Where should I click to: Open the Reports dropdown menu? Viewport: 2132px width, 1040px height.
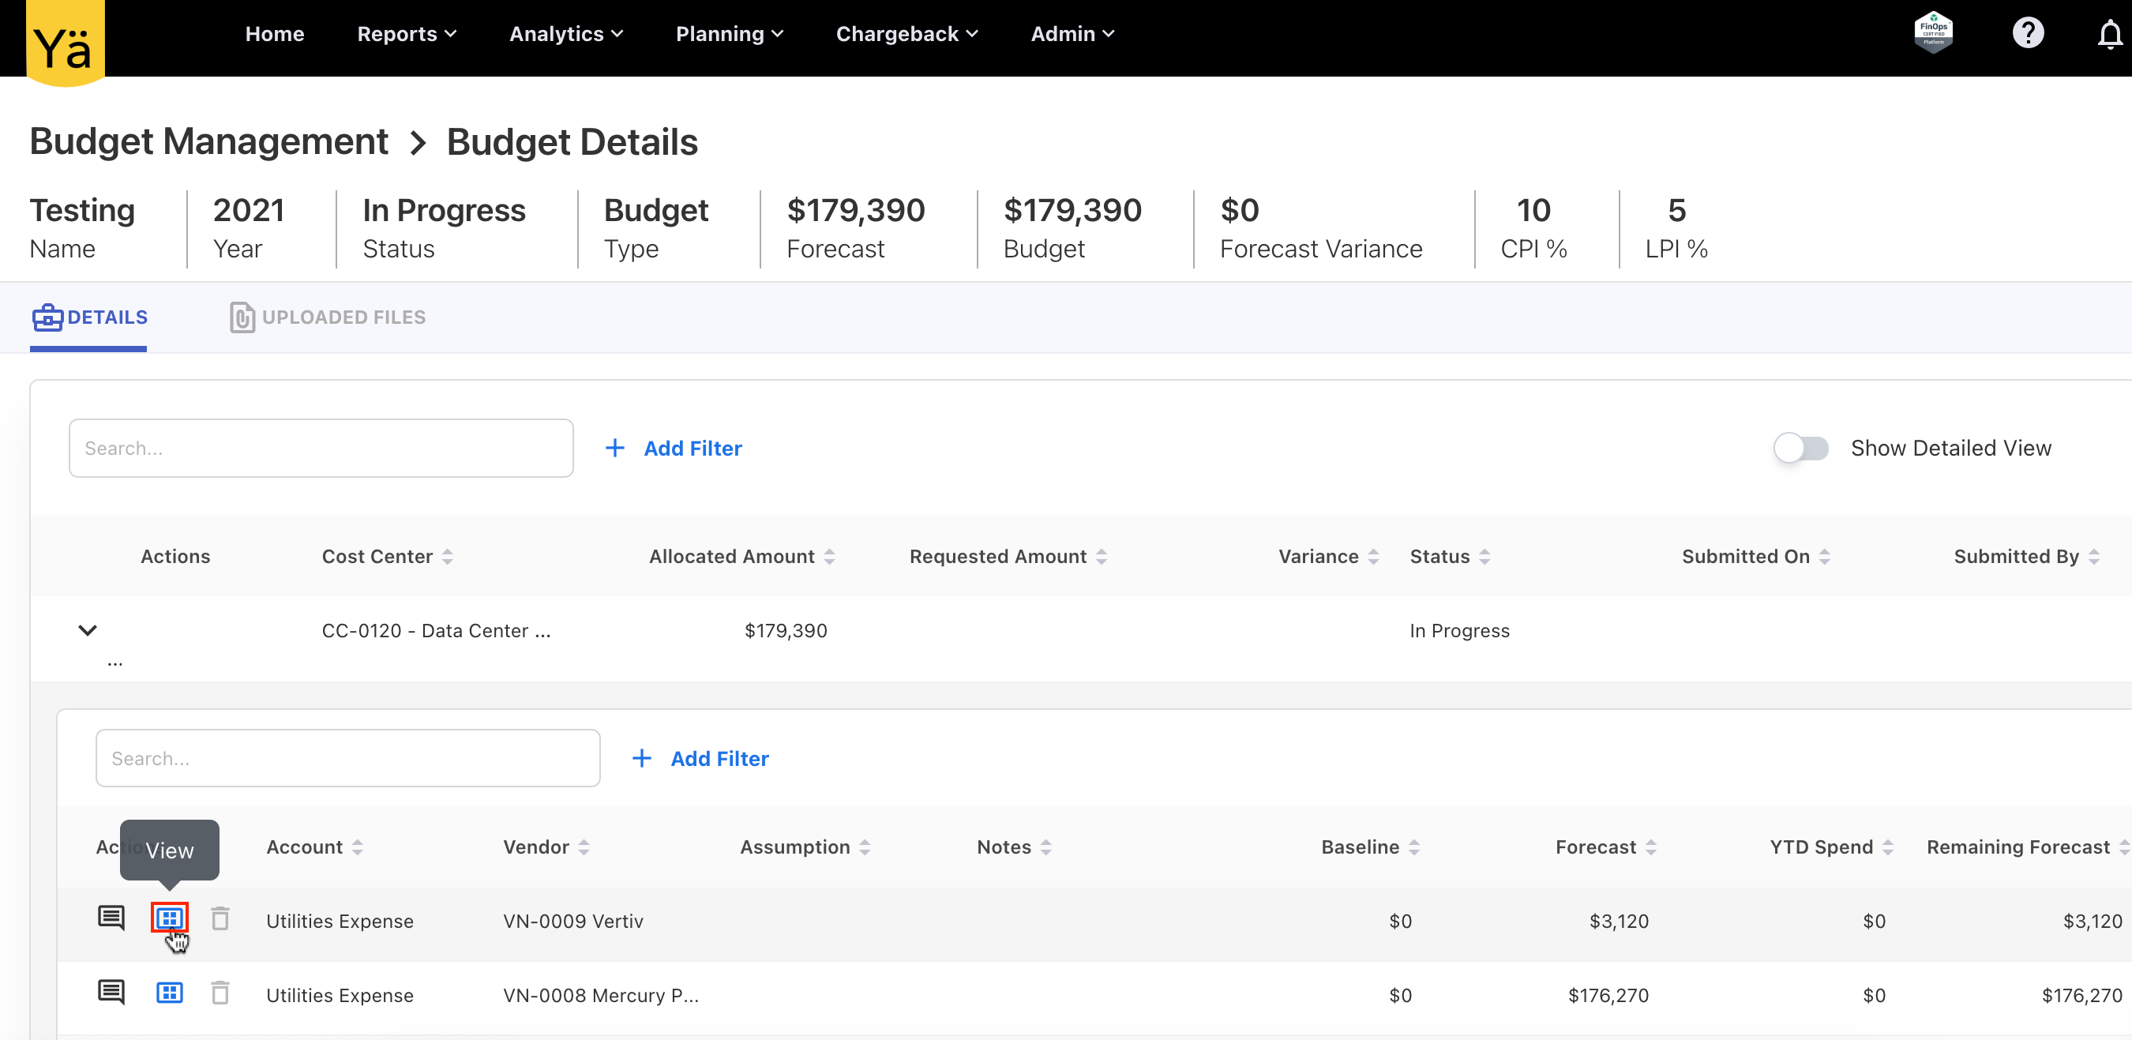tap(407, 34)
